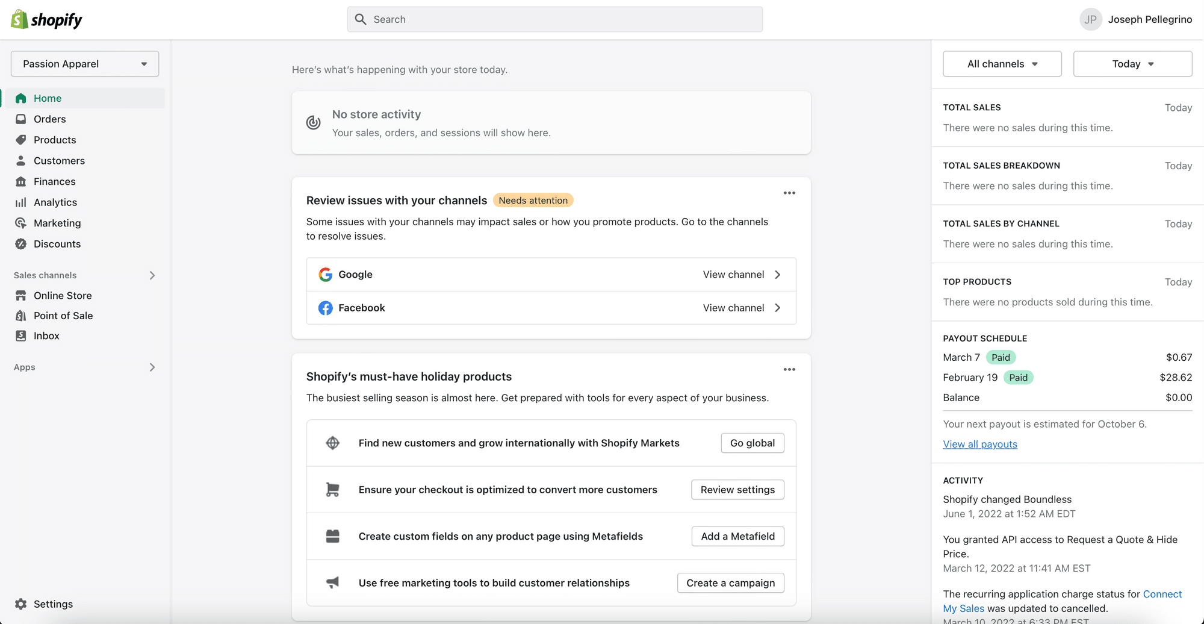Click the No store activity radar icon
Screen dimensions: 1204x624
314,123
